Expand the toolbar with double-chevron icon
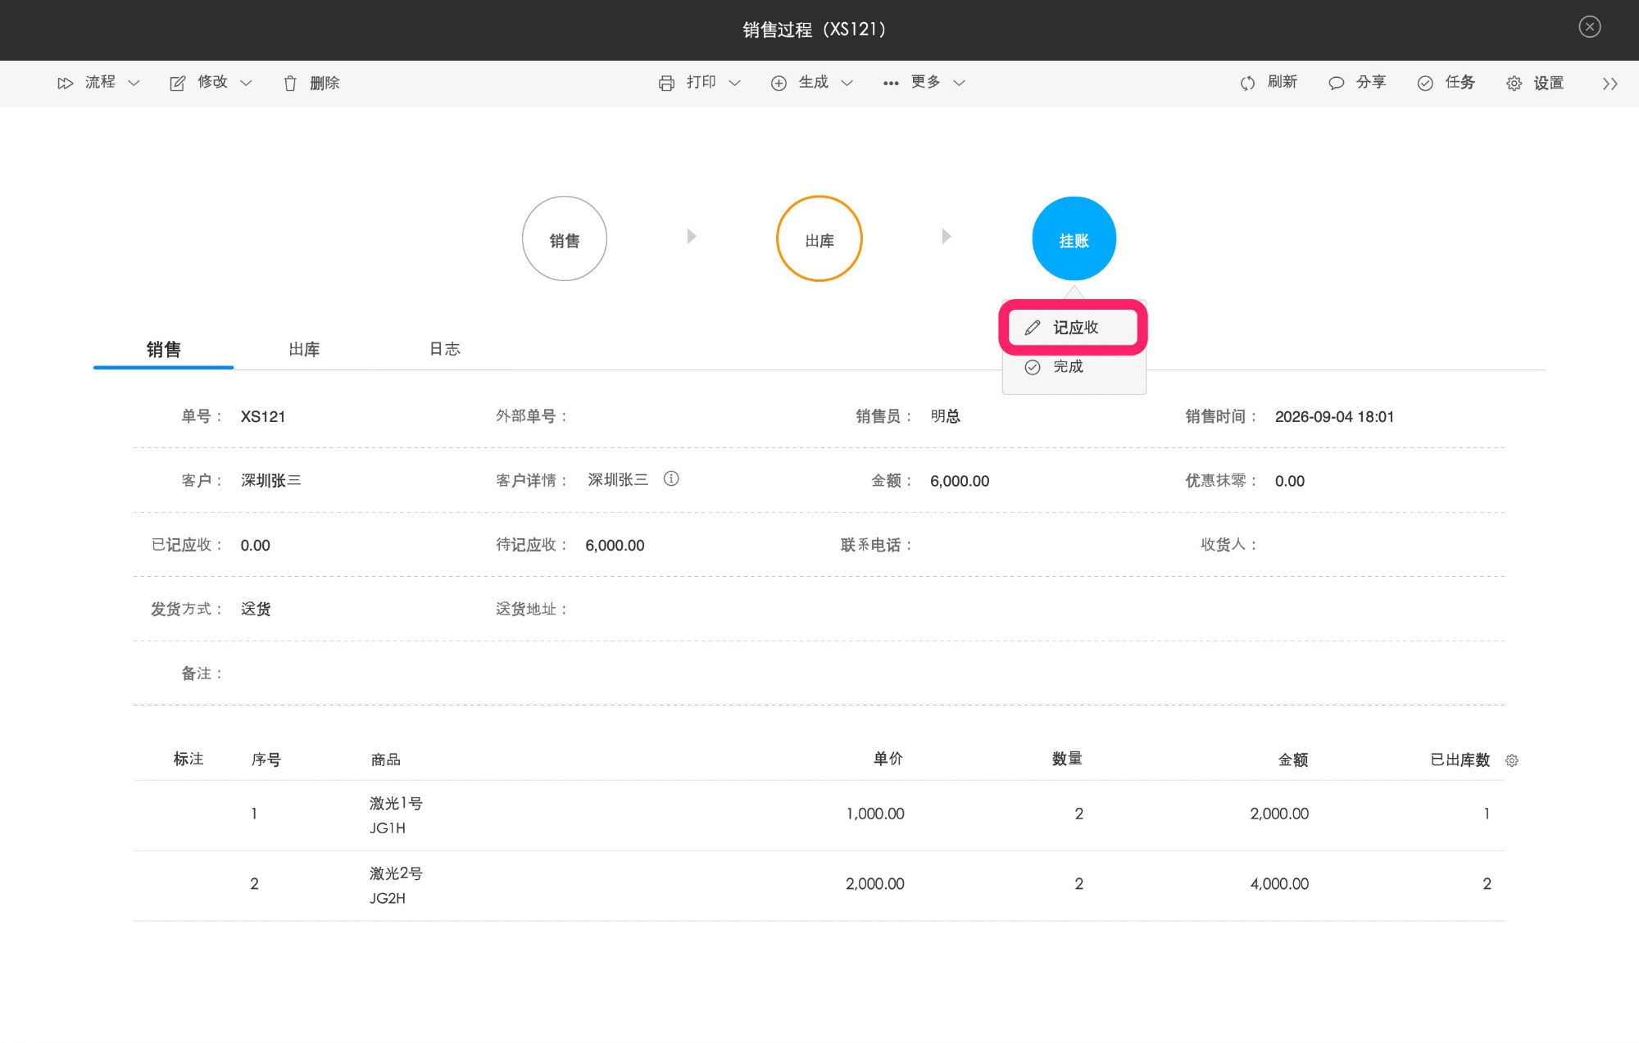 point(1610,84)
